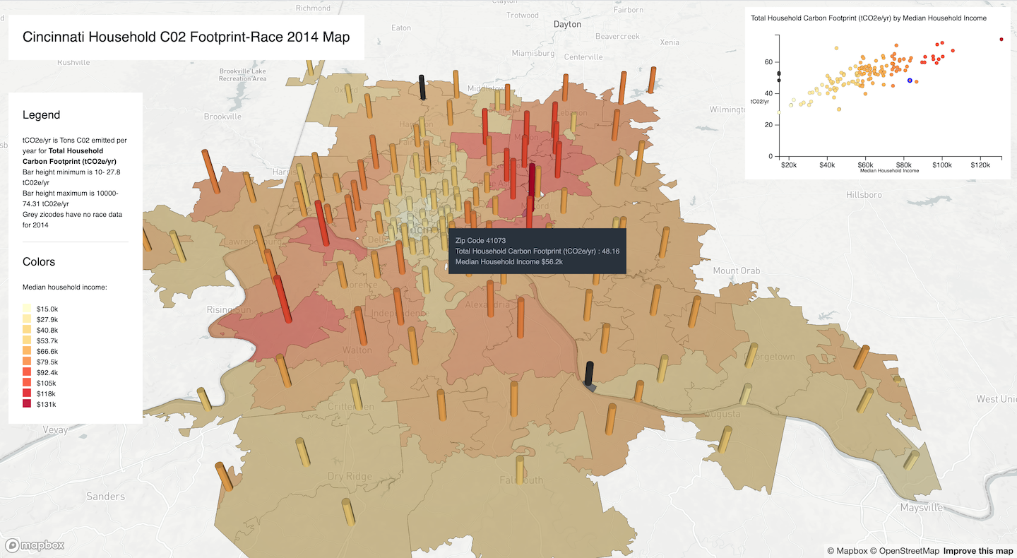Click the Maysville city label
This screenshot has height=558, width=1017.
(922, 508)
